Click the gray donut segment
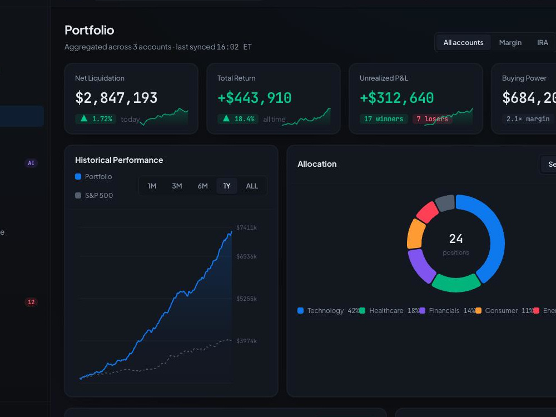The height and width of the screenshot is (417, 556). point(445,203)
